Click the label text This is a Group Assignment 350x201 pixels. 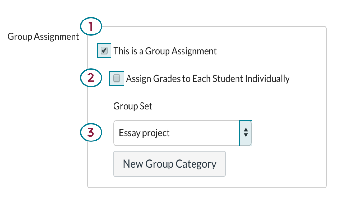(165, 51)
